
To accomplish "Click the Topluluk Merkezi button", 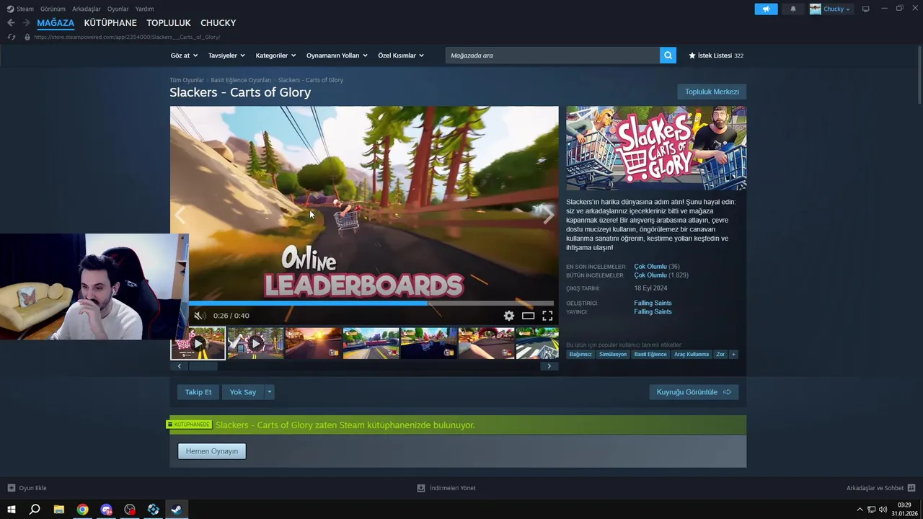I will [712, 92].
